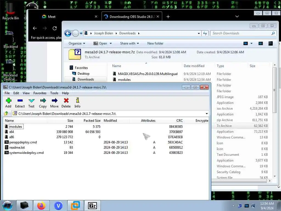Click Explorer Back navigation button
The height and width of the screenshot is (211, 281).
click(x=68, y=33)
